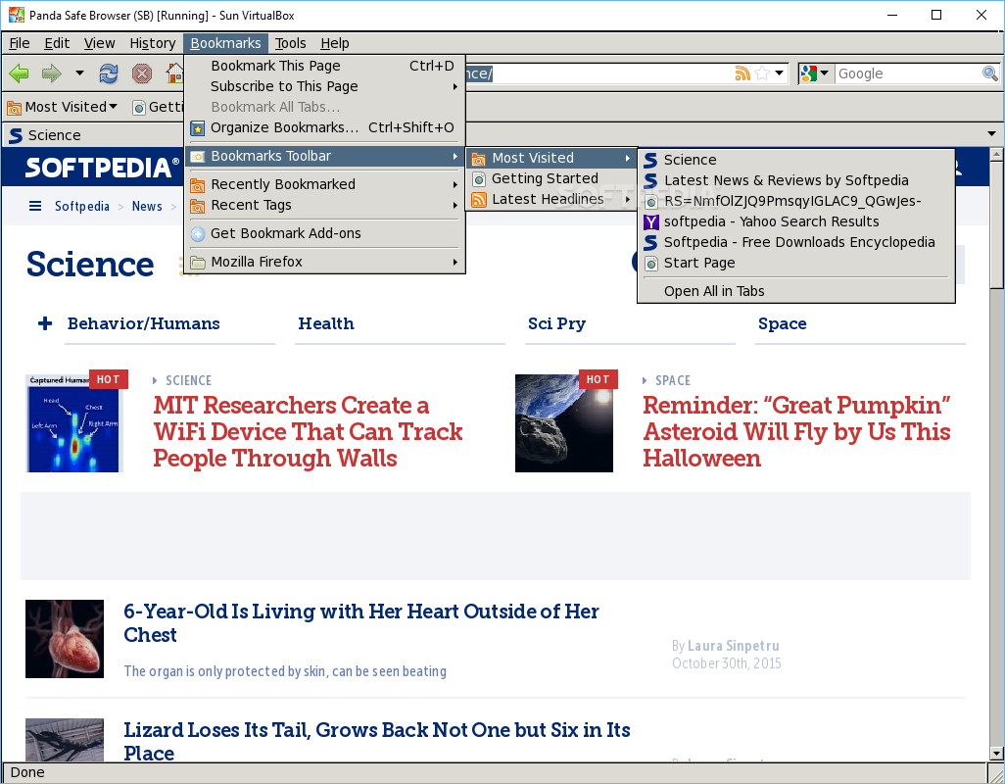This screenshot has height=784, width=1005.
Task: Open the RS=NmfOlZJQ9PmsqyIGLAC9_QGwJes- bookmark
Action: [796, 201]
